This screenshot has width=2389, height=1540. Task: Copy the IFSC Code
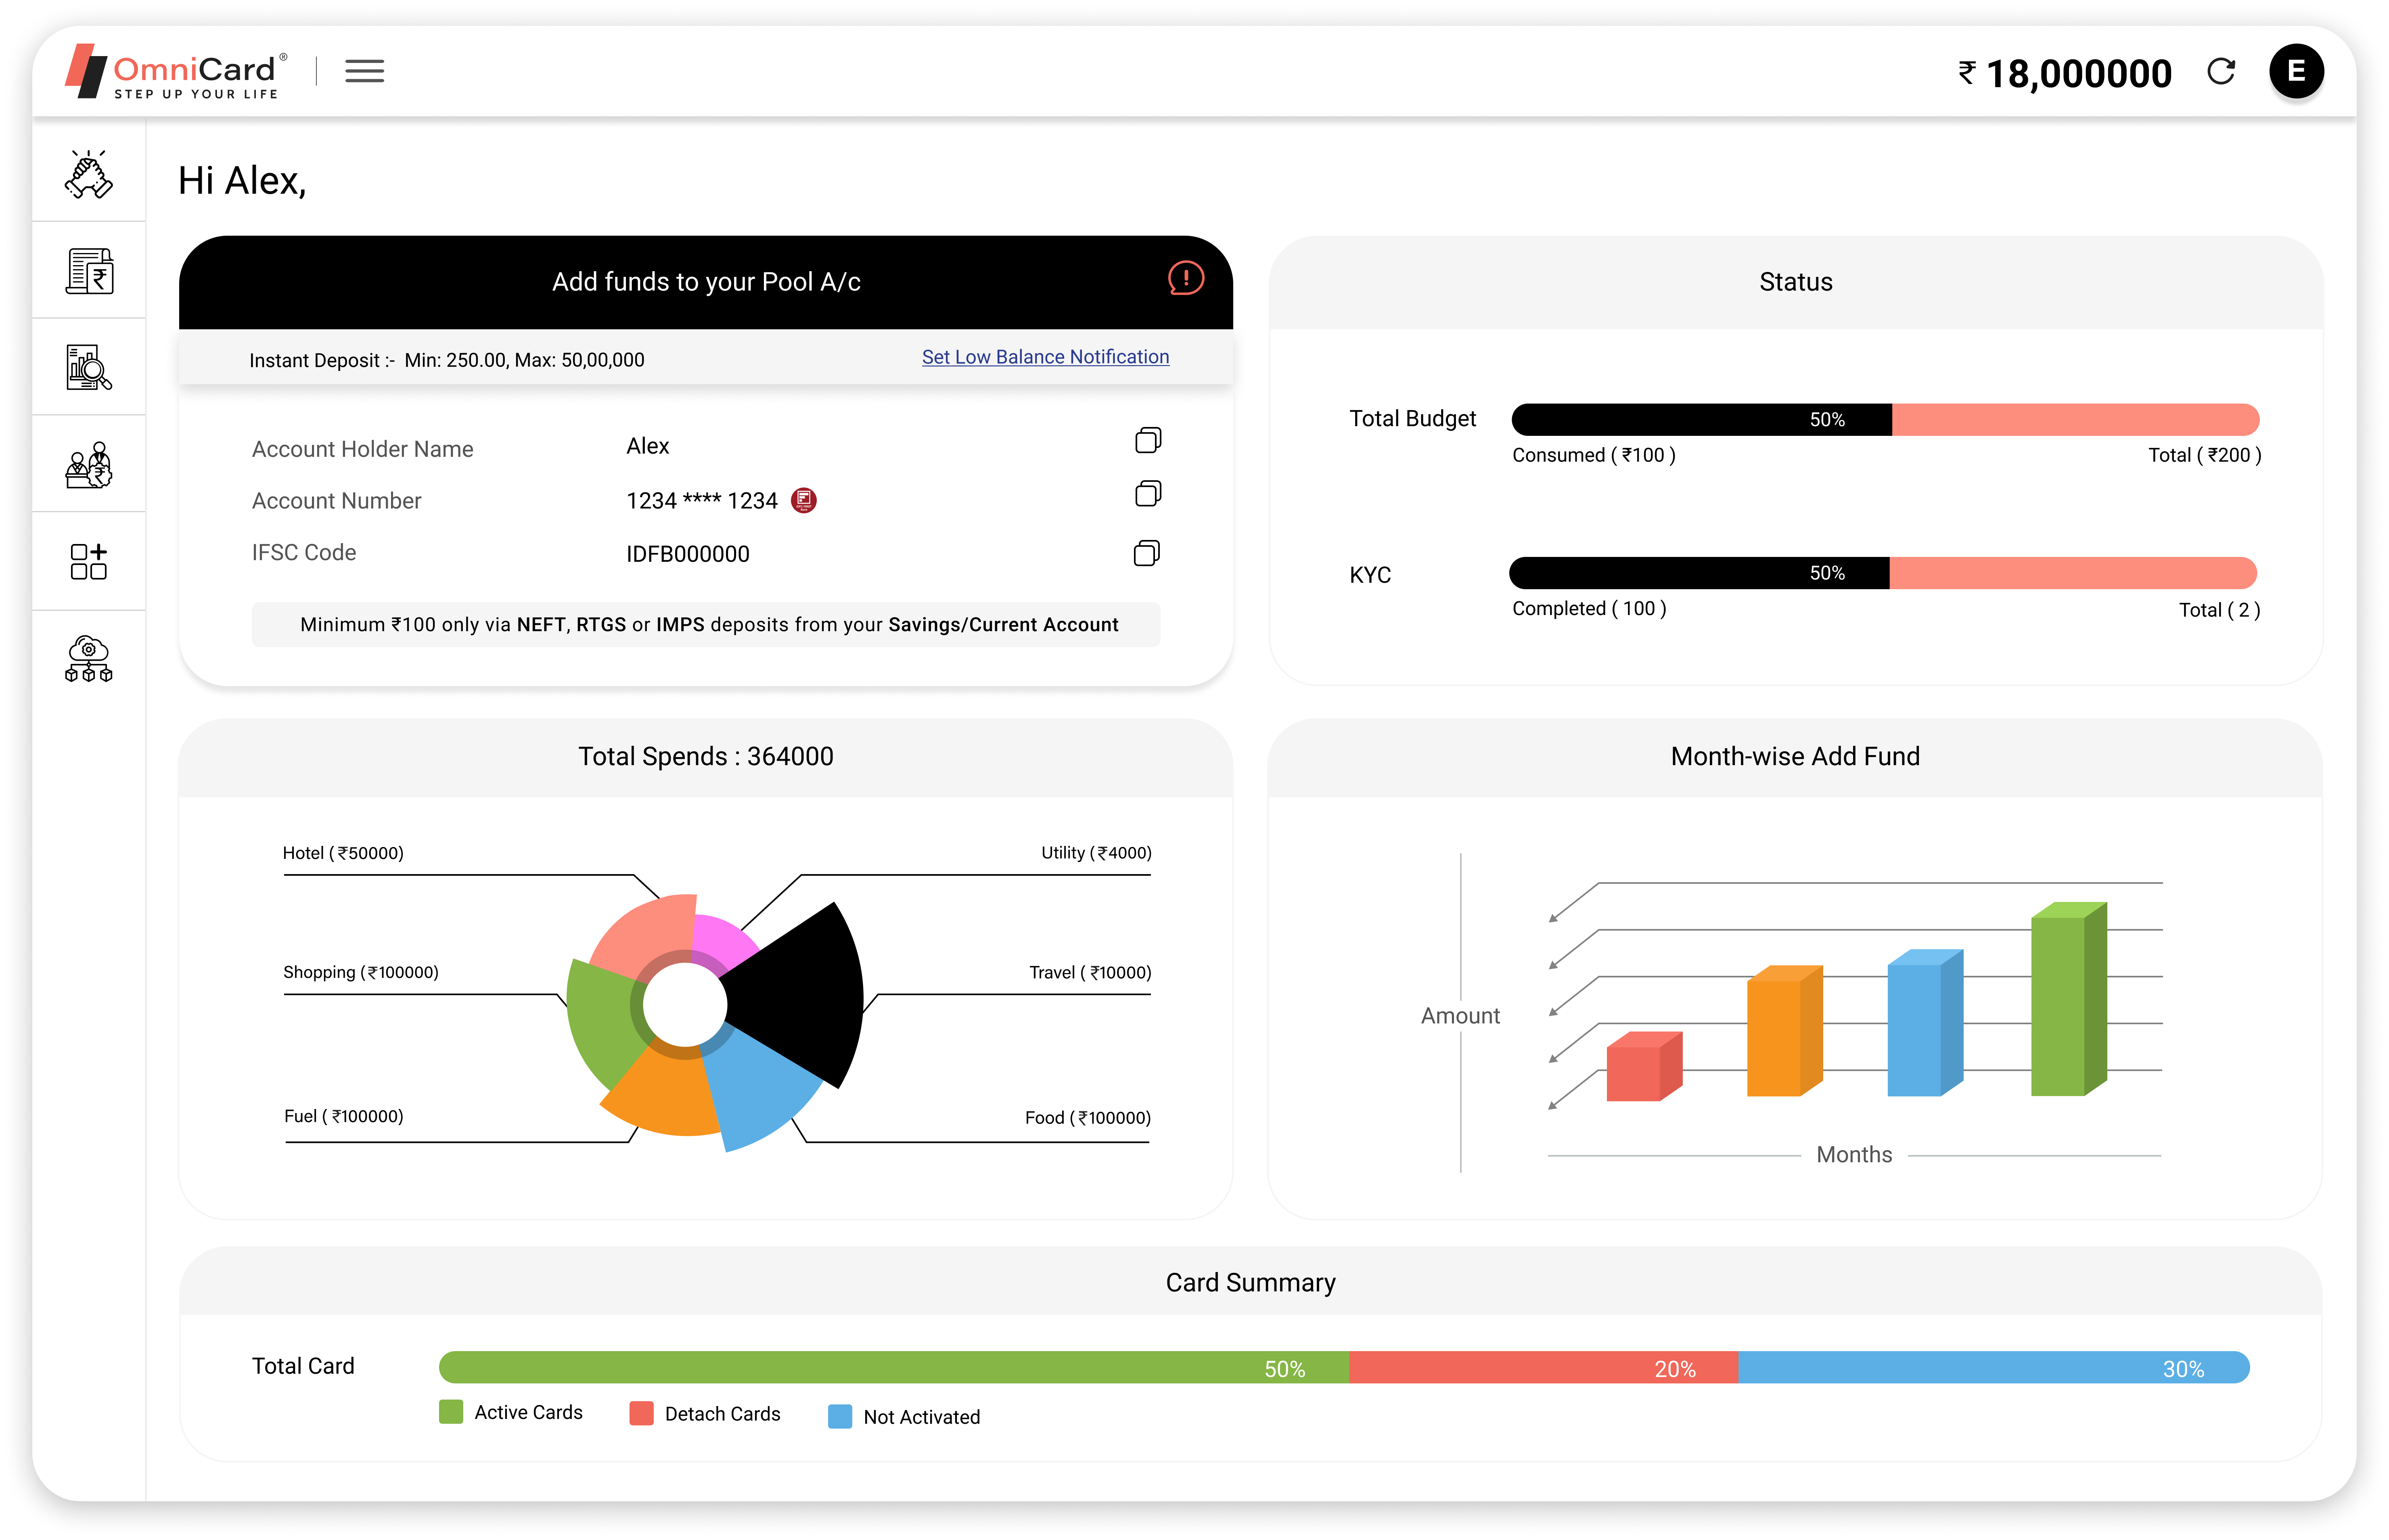point(1147,553)
